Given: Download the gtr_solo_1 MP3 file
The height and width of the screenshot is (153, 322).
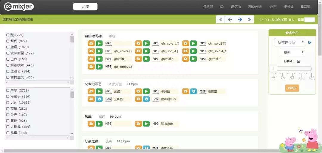Looking at the screenshot, I should pos(138,43).
